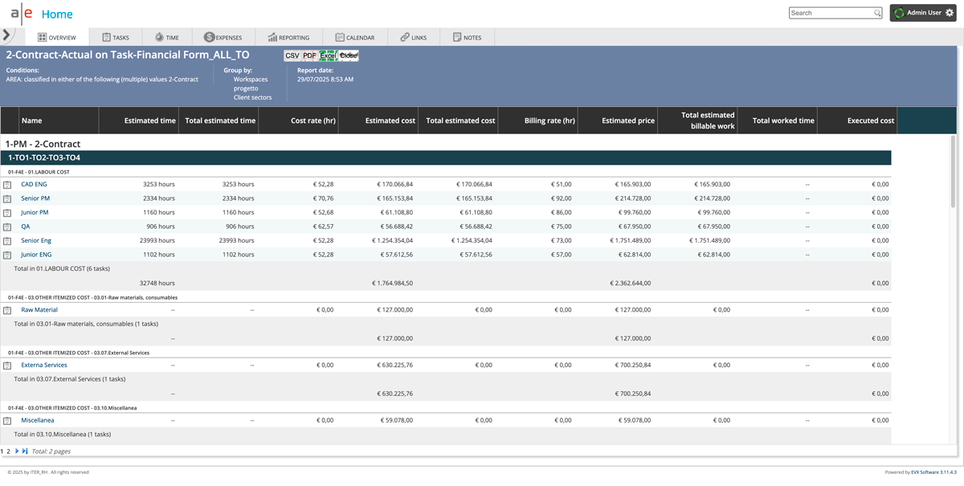Viewport: 964px width, 486px height.
Task: Go to the Expenses tab
Action: pos(223,38)
